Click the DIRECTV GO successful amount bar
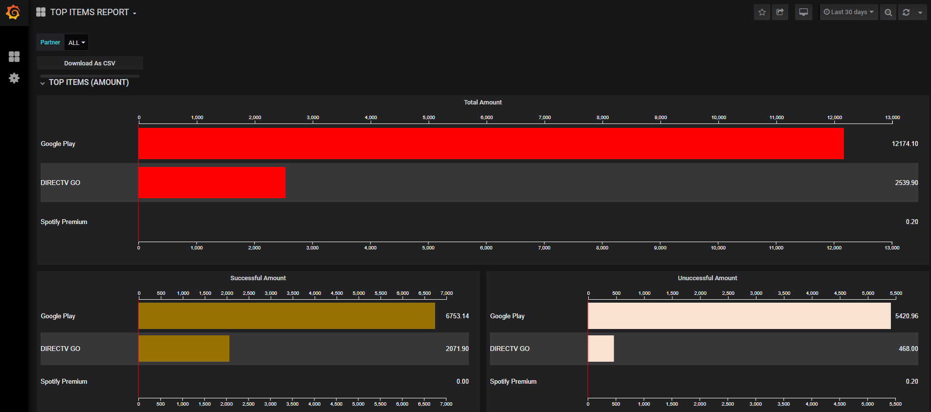931x412 pixels. pyautogui.click(x=184, y=349)
